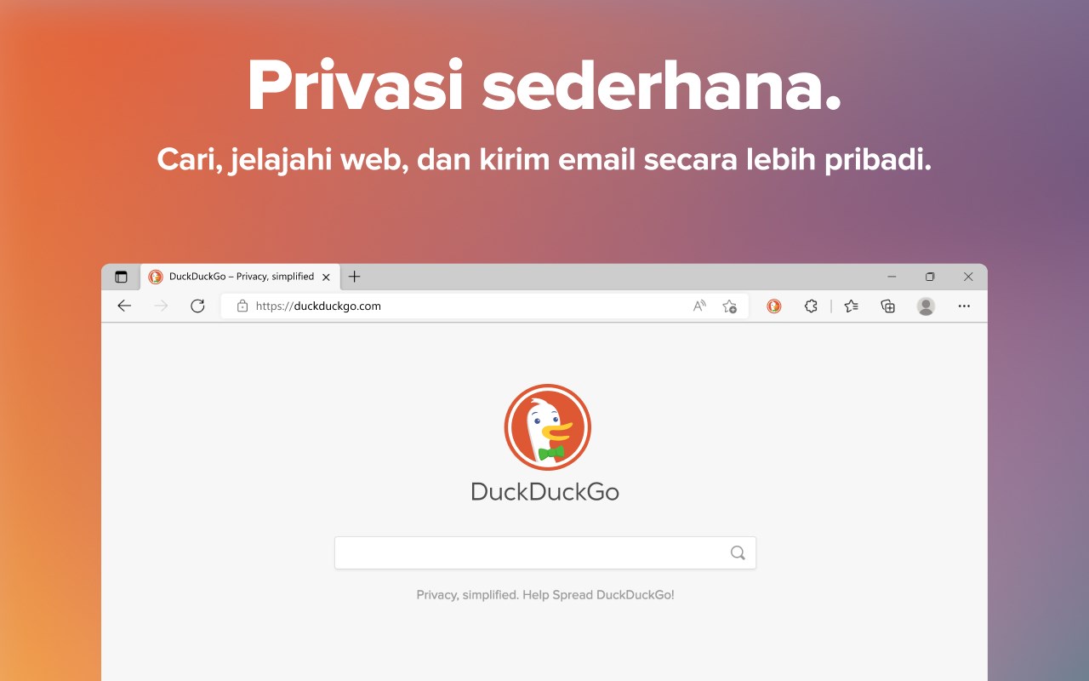Click the Read aloud icon in address bar
The height and width of the screenshot is (681, 1089).
pos(699,306)
